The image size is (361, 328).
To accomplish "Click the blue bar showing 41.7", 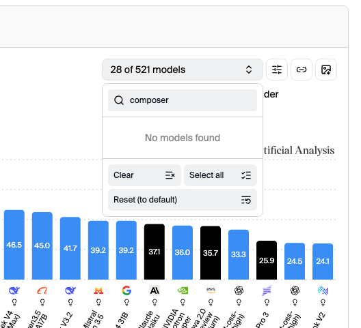I will (x=70, y=248).
